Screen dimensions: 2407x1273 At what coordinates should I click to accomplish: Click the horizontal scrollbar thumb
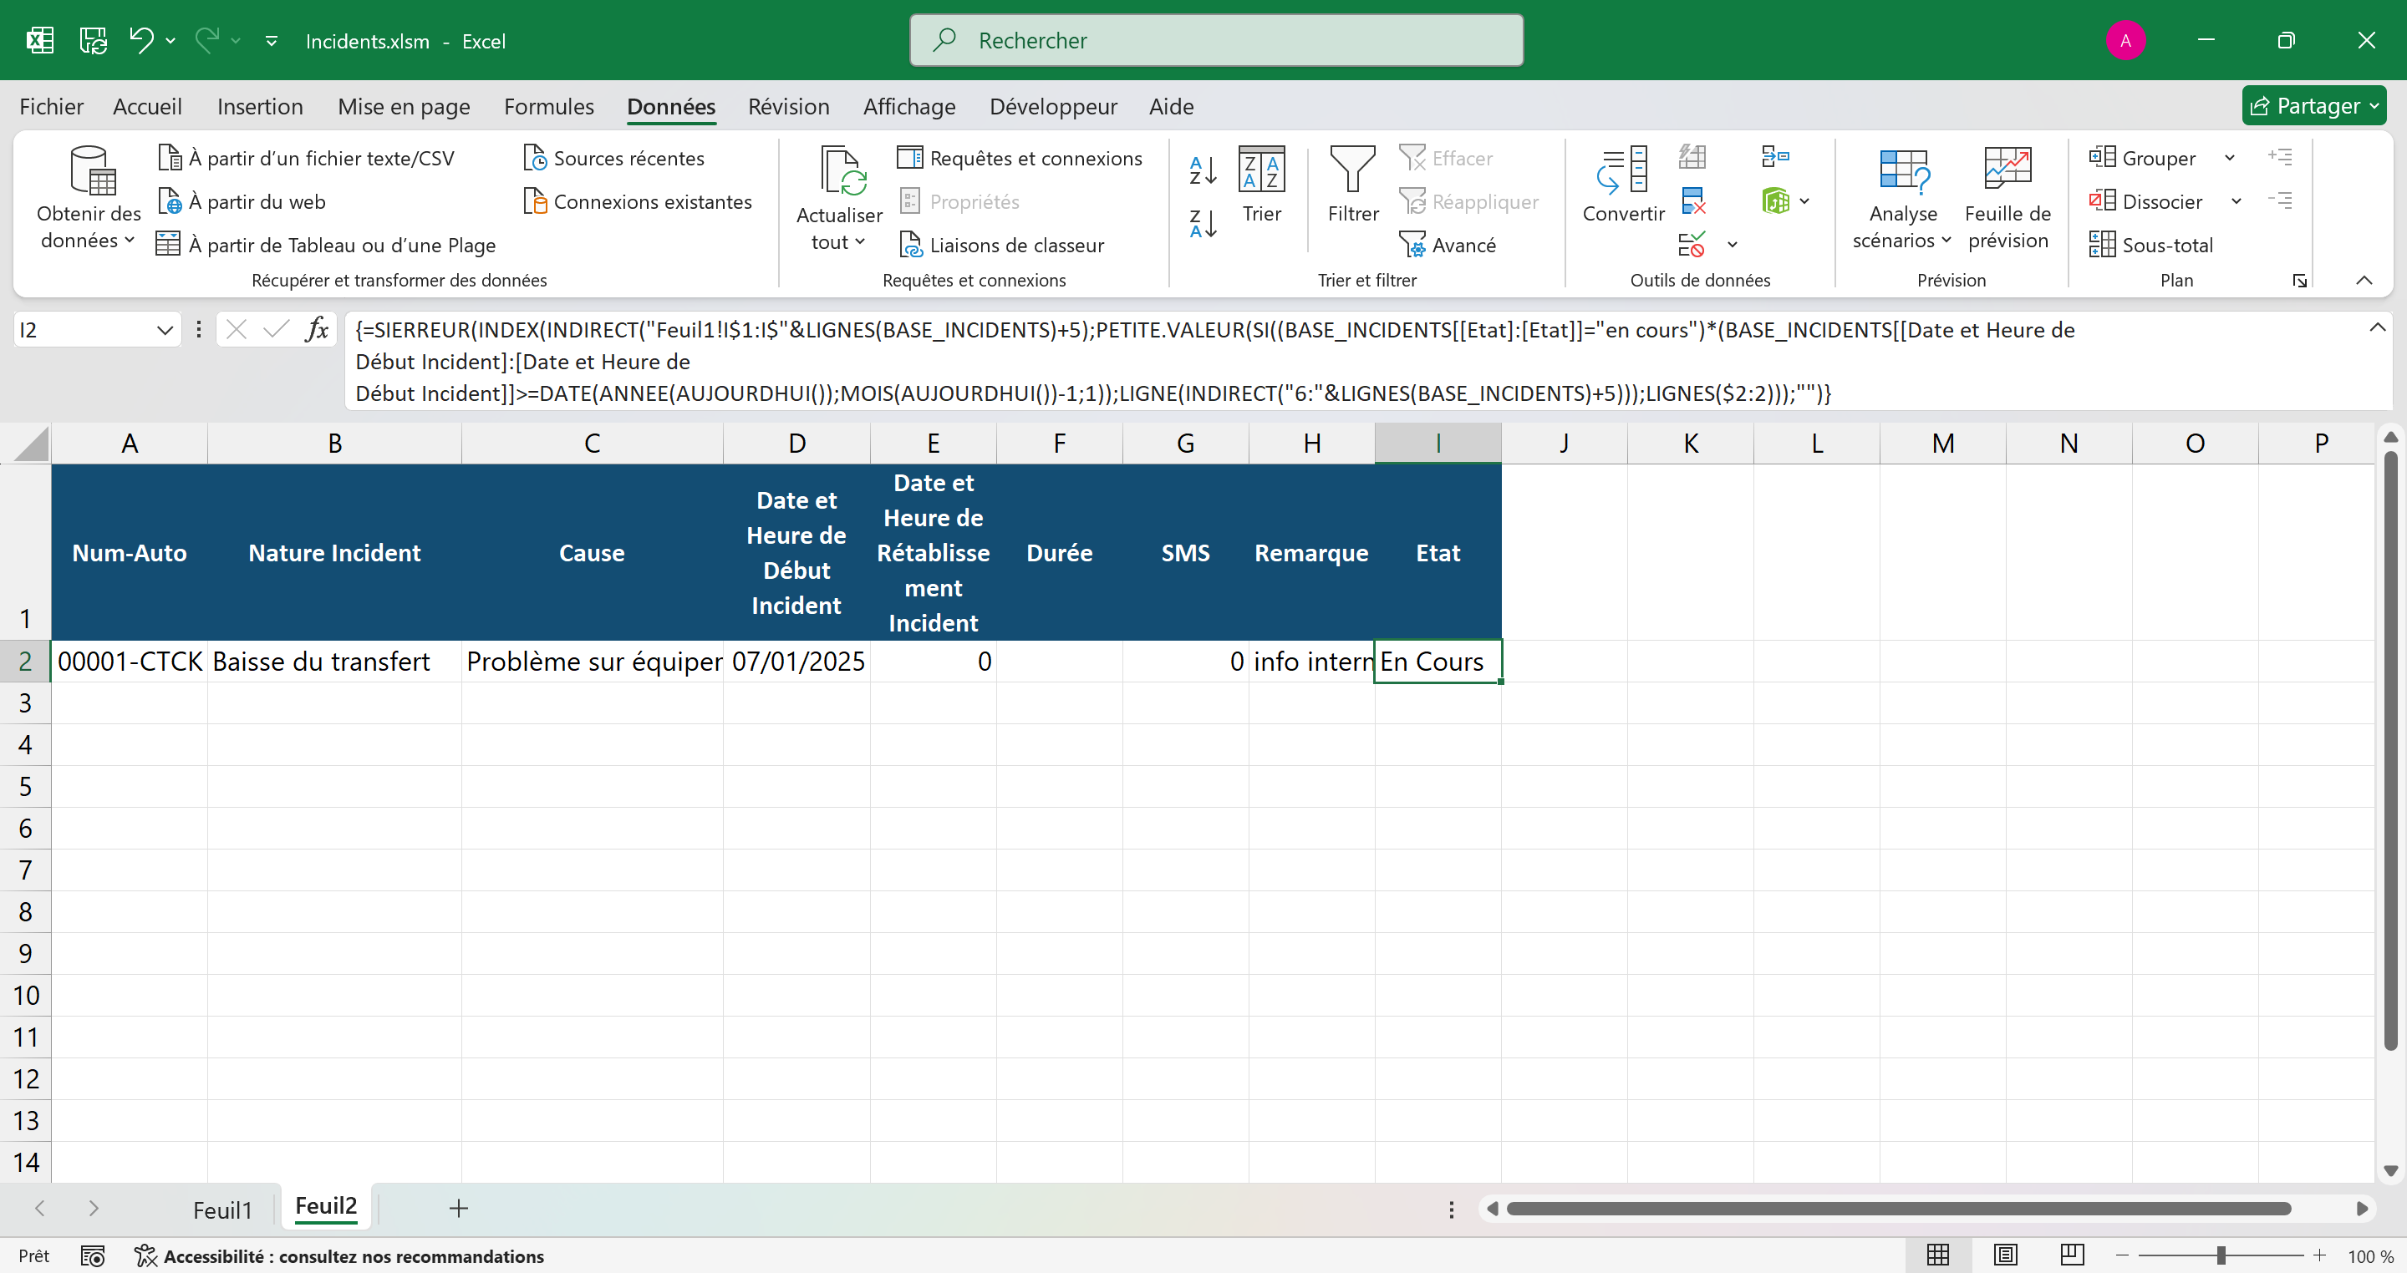coord(1899,1209)
